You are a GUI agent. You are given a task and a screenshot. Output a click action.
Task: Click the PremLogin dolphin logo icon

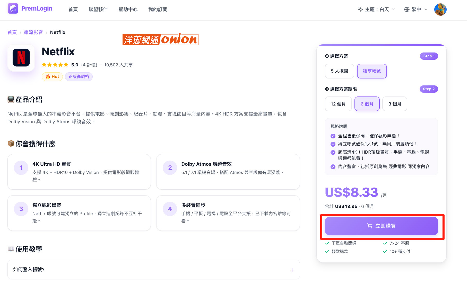13,8
